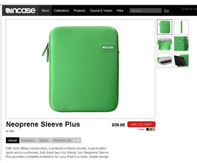Choose the pink color swatch
Screen dimensions: 197x163
click(x=154, y=129)
